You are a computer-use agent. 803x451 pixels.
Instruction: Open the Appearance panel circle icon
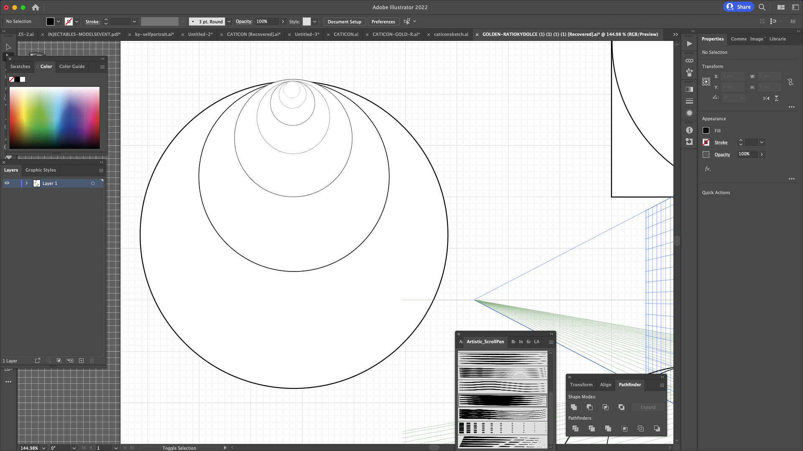coord(690,113)
